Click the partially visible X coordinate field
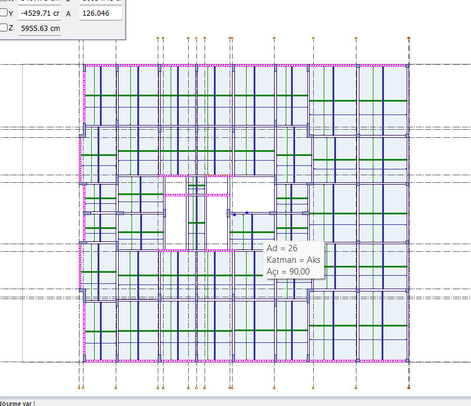 [39, 2]
